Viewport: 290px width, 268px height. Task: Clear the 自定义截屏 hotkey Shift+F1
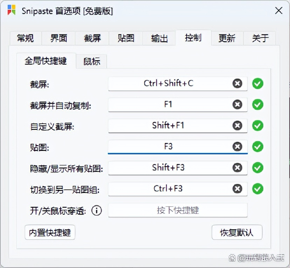pos(237,125)
